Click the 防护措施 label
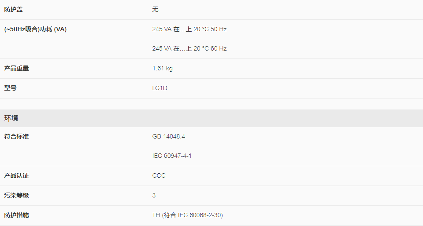This screenshot has width=423, height=226. pyautogui.click(x=16, y=215)
